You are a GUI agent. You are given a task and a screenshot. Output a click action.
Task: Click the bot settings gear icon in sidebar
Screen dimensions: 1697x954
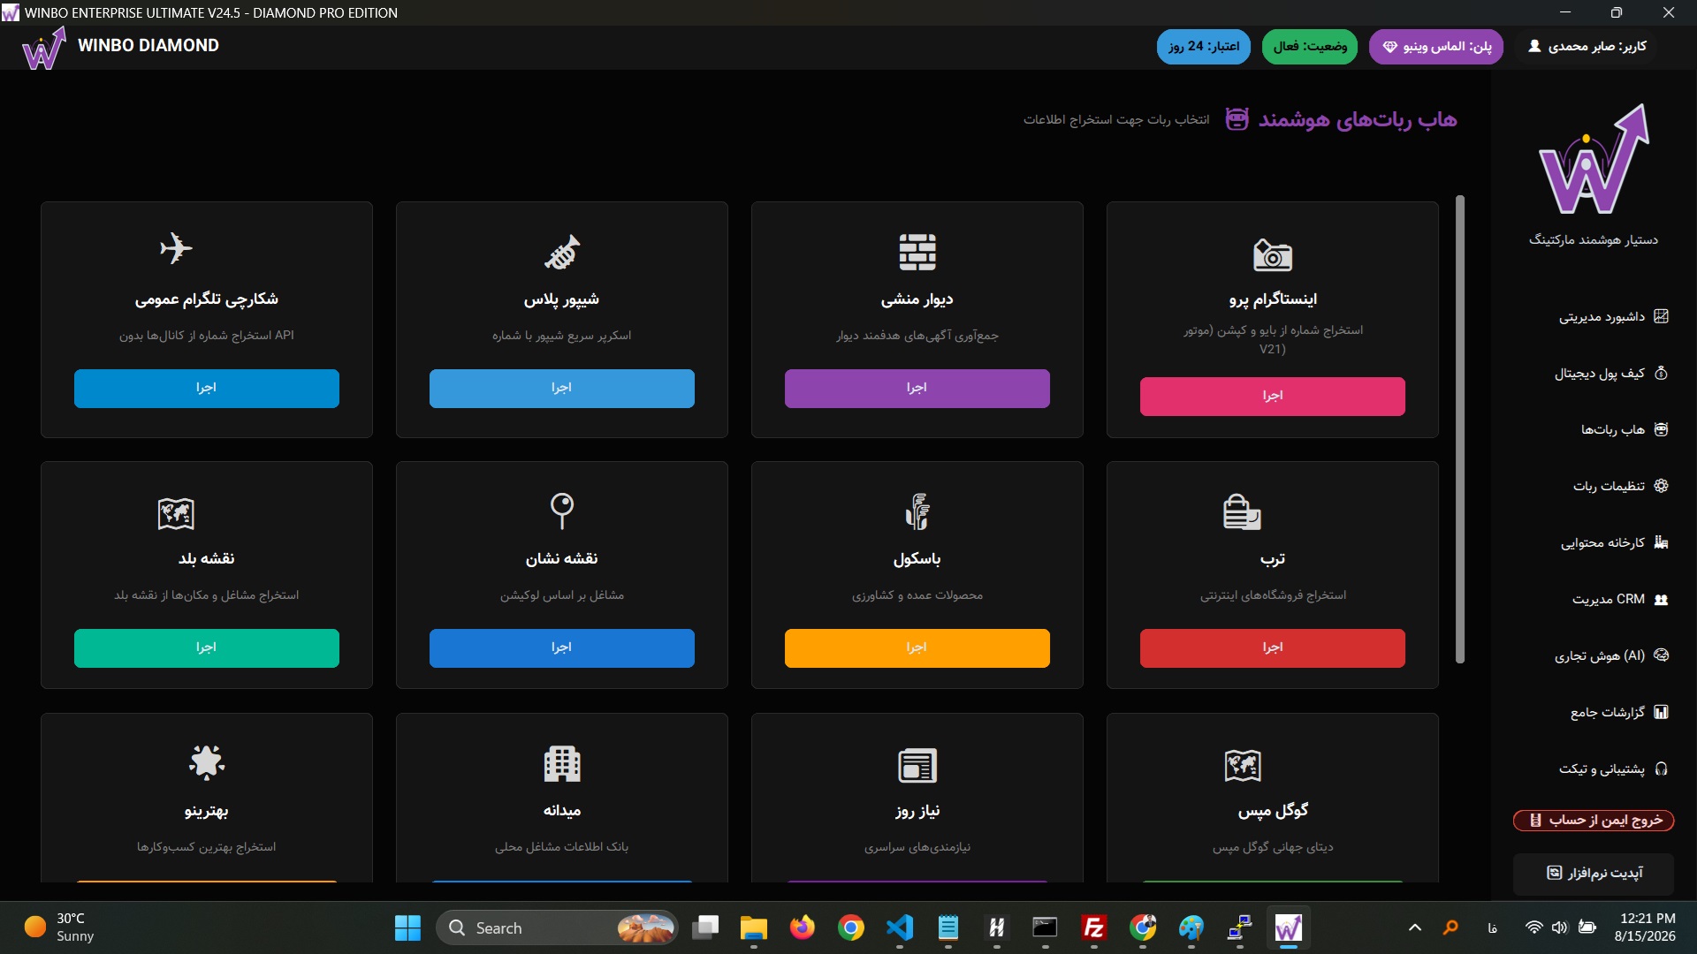(1661, 486)
